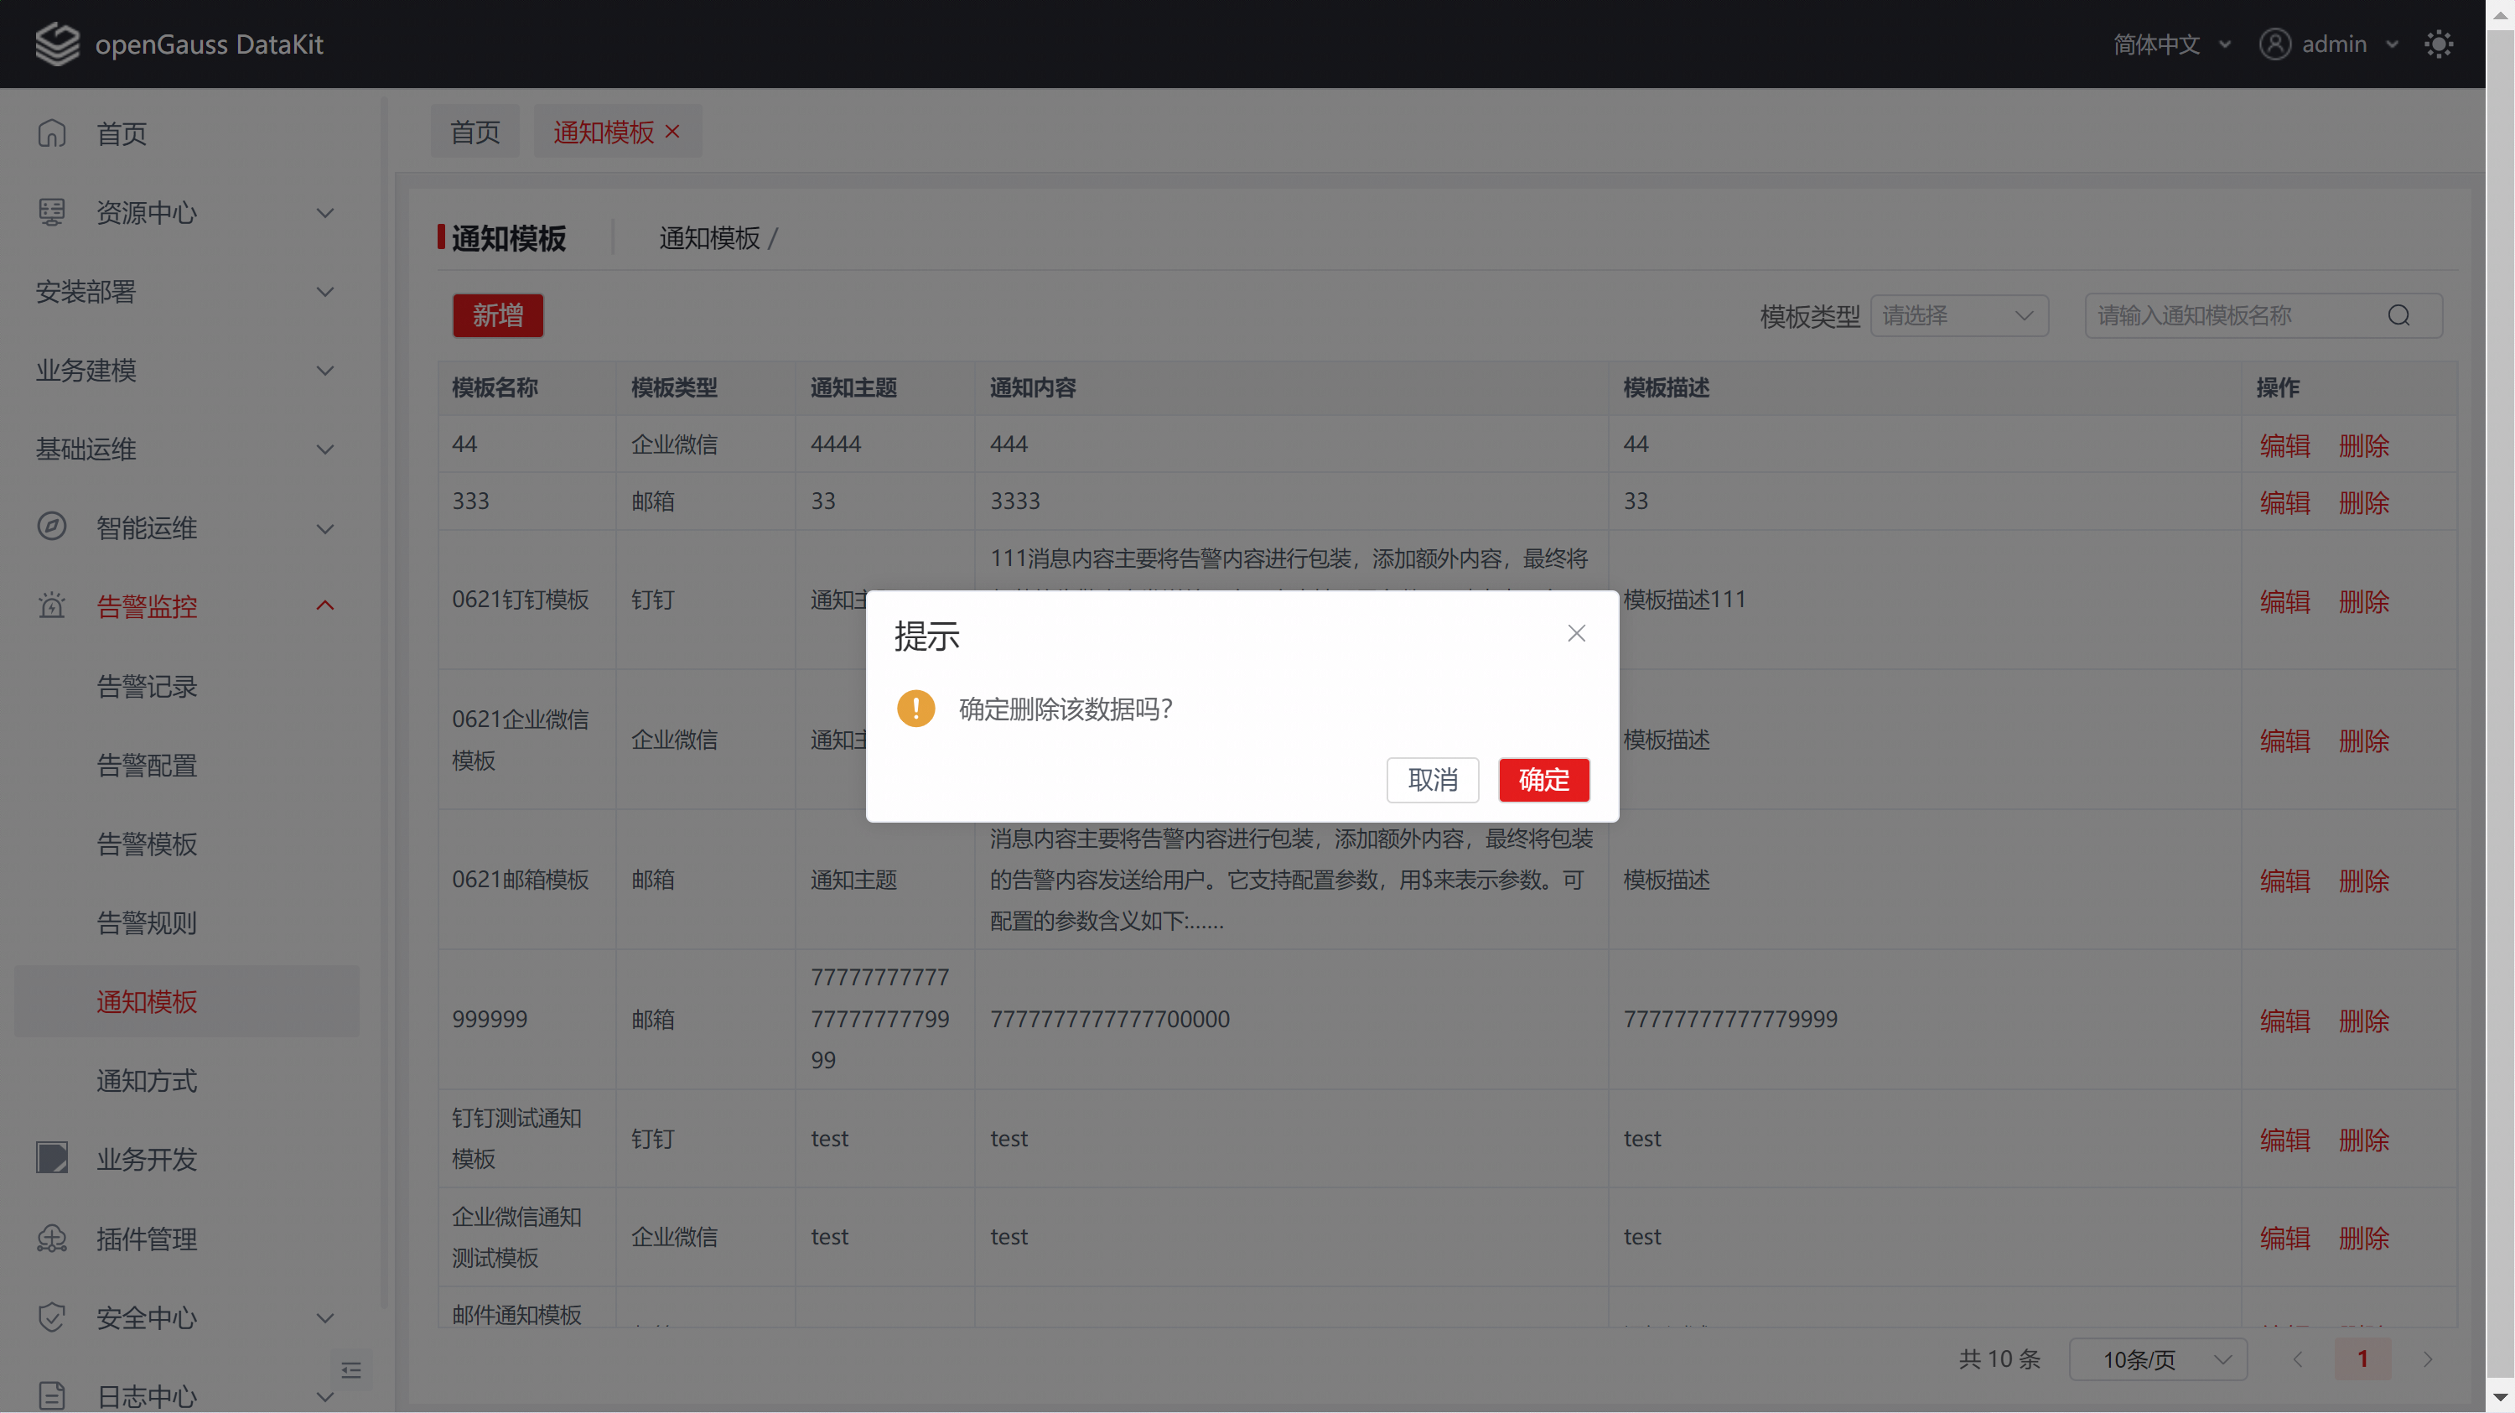Toggle the light/dark theme sun icon
The width and height of the screenshot is (2515, 1413).
[x=2438, y=44]
